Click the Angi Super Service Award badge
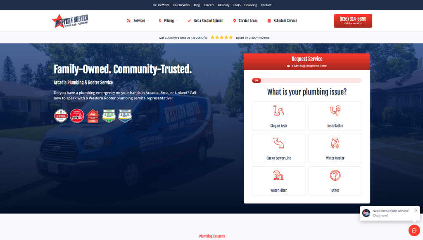The width and height of the screenshot is (423, 240). coord(93,116)
